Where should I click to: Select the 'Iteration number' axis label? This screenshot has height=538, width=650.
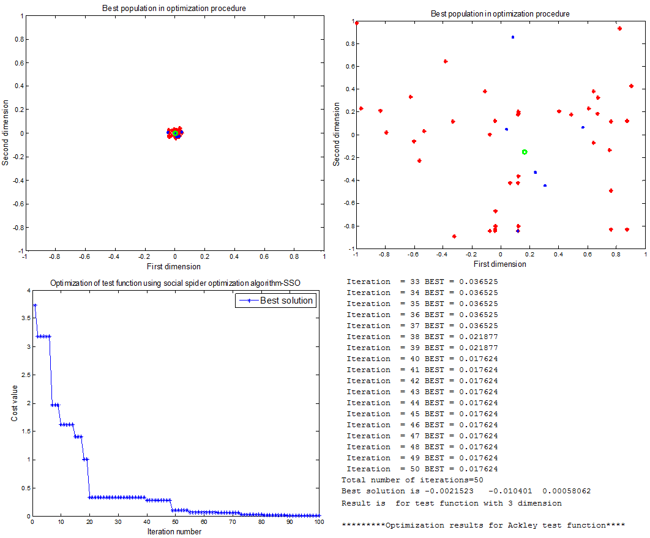point(174,531)
